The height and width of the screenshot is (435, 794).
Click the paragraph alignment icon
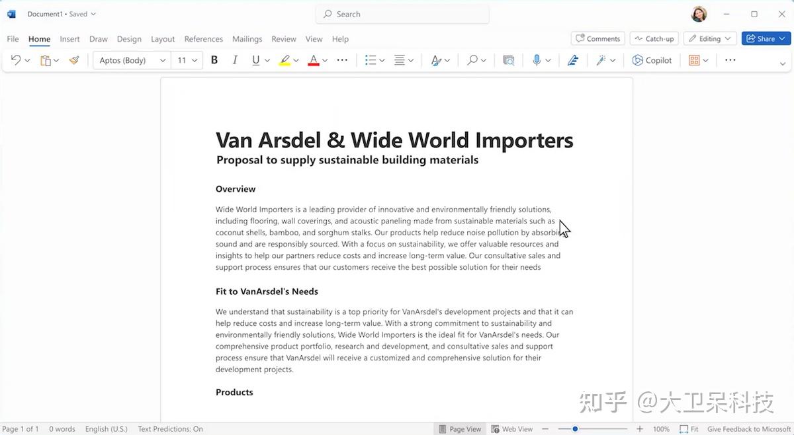400,60
